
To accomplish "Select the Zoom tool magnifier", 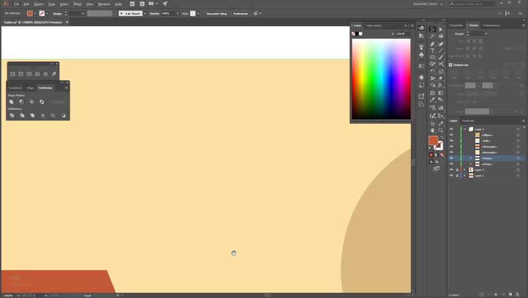I will tap(441, 130).
